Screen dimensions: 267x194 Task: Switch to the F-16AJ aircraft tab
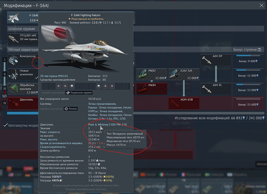click(23, 18)
